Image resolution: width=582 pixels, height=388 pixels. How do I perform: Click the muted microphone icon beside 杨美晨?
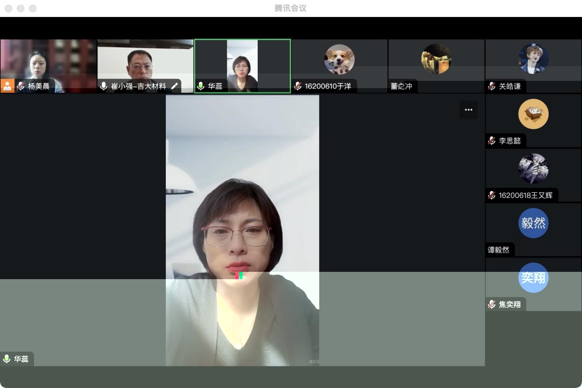click(21, 86)
